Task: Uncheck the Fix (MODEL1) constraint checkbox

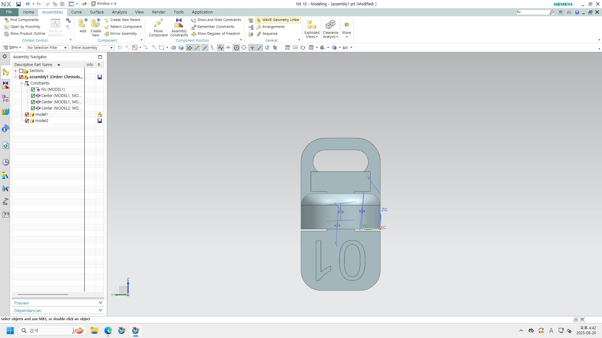Action: click(x=33, y=90)
